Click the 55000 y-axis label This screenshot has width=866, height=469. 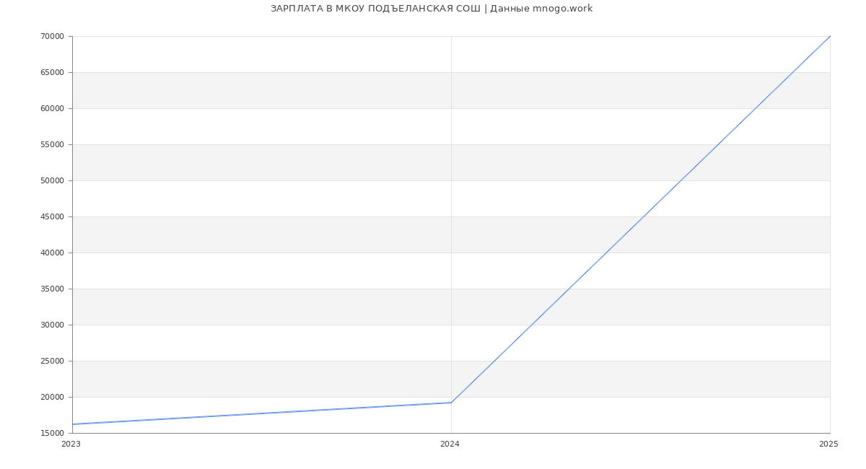click(x=52, y=145)
